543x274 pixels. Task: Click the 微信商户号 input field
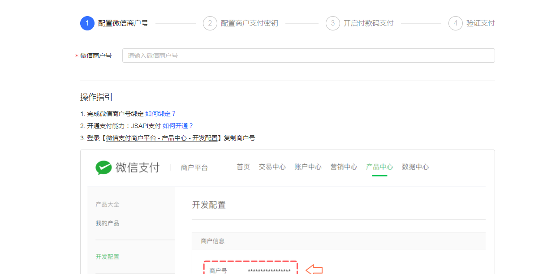[x=308, y=56]
